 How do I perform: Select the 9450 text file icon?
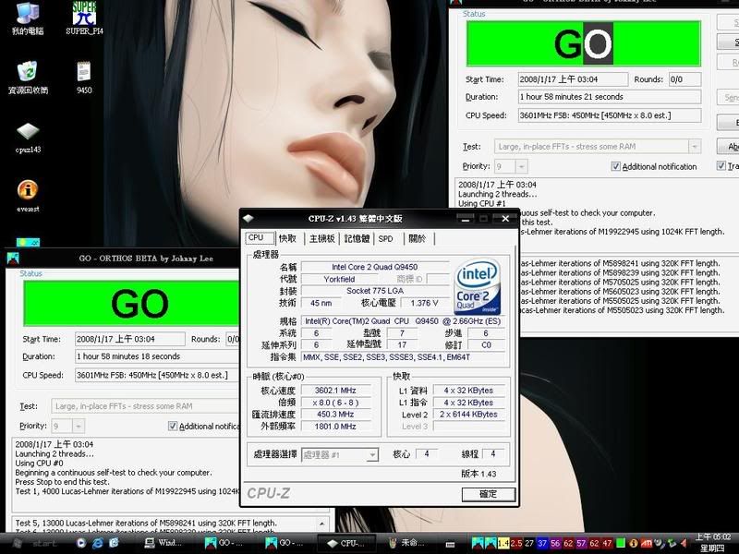coord(84,78)
